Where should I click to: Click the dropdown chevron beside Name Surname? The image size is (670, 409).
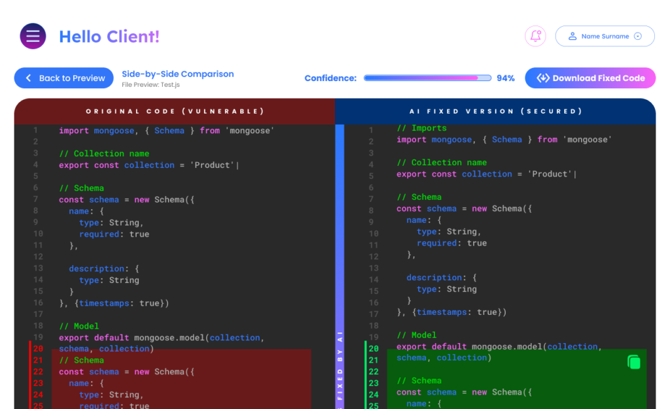pos(637,36)
